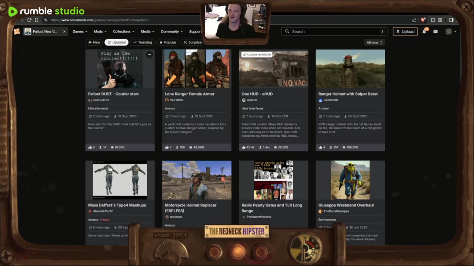
Task: Open Fallout DUST - Courier start mod
Action: click(x=113, y=94)
